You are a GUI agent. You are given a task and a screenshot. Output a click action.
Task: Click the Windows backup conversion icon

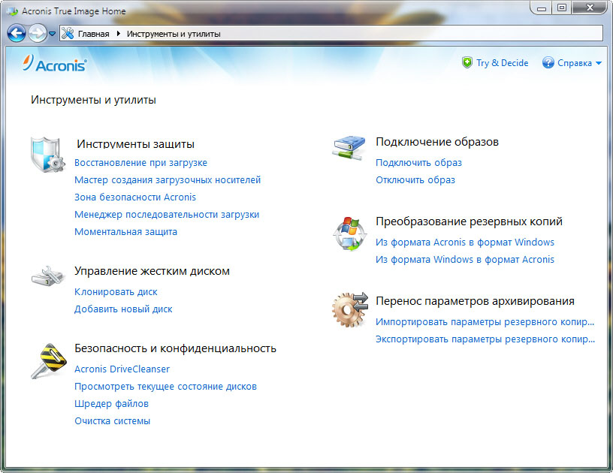click(349, 234)
